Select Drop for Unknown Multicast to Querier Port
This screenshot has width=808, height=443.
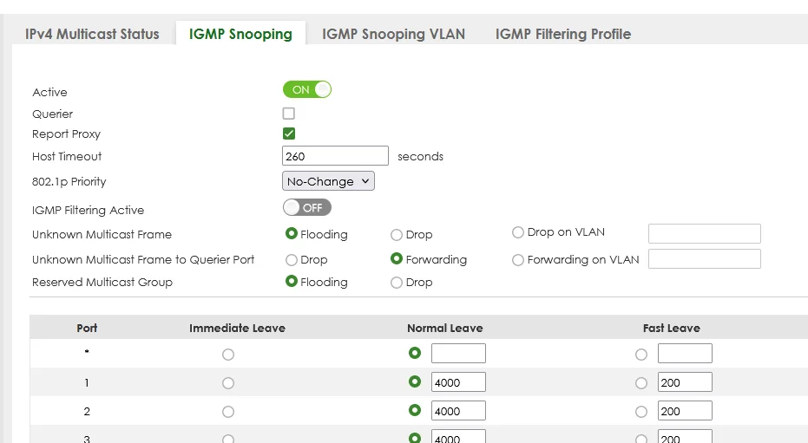[x=292, y=260]
